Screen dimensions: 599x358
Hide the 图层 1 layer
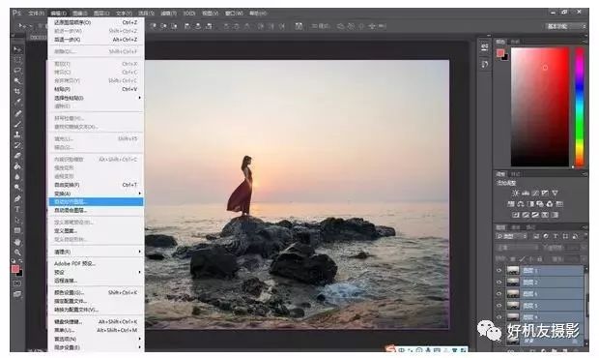499,270
